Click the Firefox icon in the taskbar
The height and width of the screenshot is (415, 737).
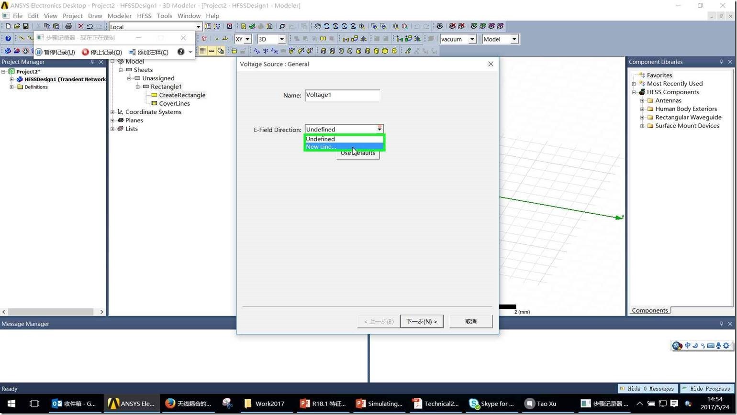(170, 404)
